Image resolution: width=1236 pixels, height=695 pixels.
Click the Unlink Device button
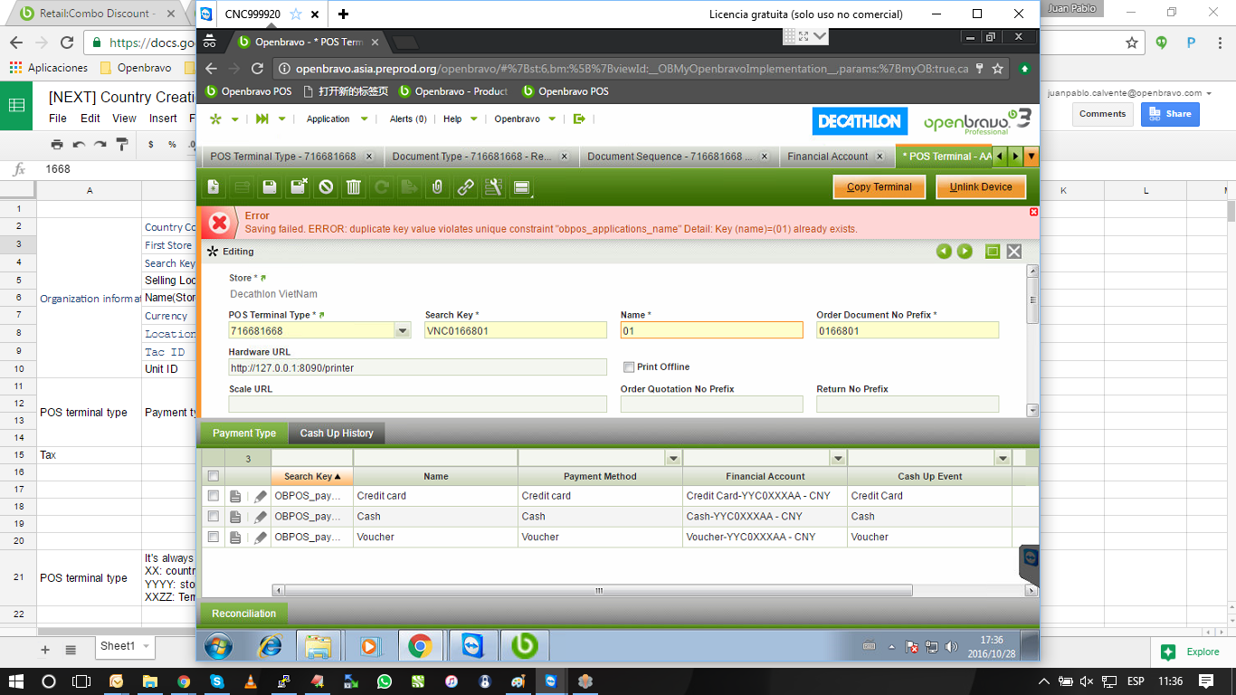point(981,187)
